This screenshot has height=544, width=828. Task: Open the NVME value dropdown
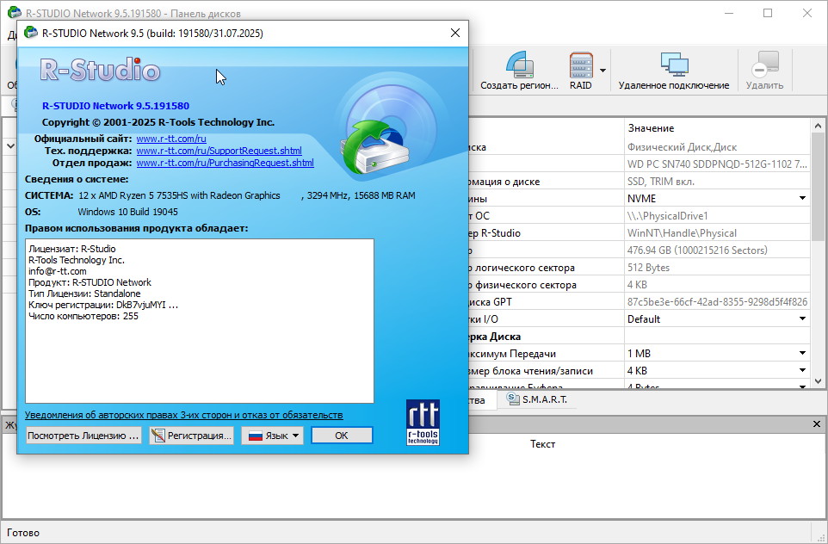[803, 199]
